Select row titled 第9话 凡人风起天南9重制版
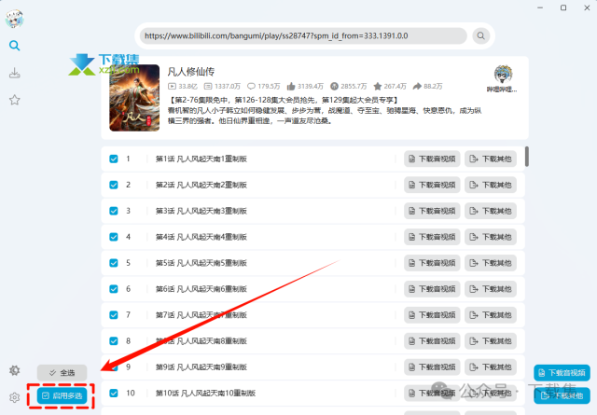 click(x=313, y=367)
